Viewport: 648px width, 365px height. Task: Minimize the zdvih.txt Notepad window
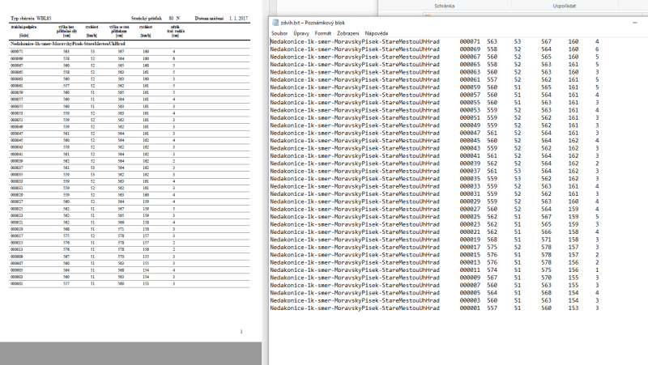[x=635, y=23]
